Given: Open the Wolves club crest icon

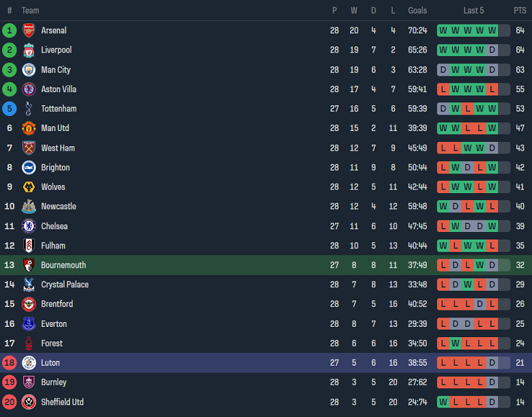Looking at the screenshot, I should [x=29, y=187].
